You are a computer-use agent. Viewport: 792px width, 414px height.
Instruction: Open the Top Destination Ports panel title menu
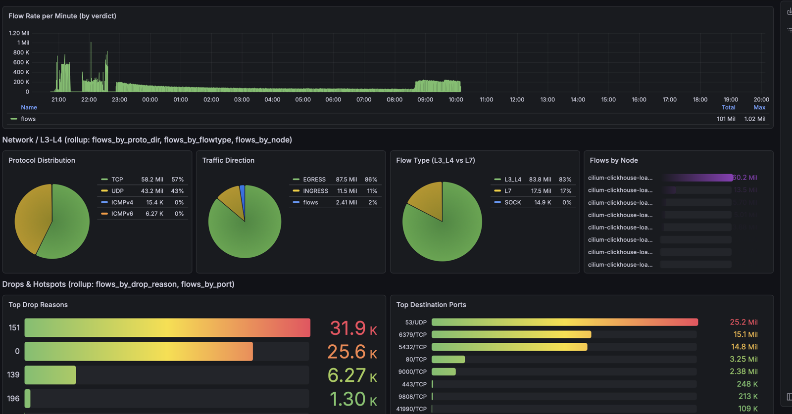point(431,305)
